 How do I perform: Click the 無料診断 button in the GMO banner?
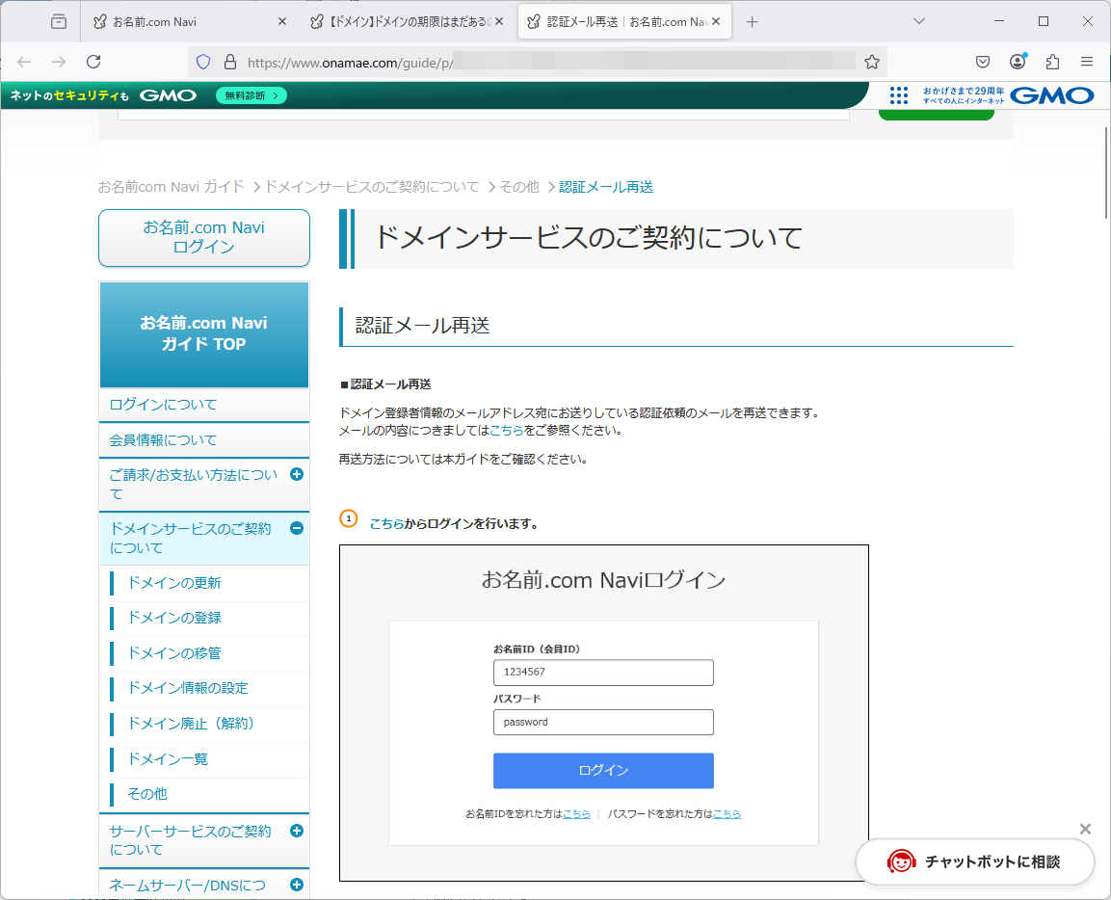point(251,95)
